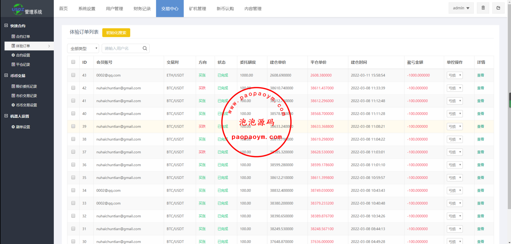511x244 pixels.
Task: Click the USDZ logo icon
Action: [x=18, y=9]
